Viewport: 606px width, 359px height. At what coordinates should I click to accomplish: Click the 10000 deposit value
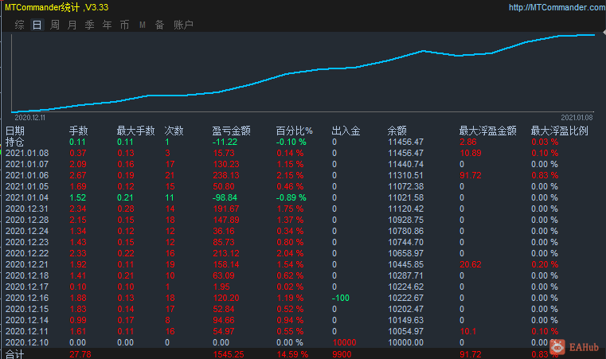coord(344,343)
